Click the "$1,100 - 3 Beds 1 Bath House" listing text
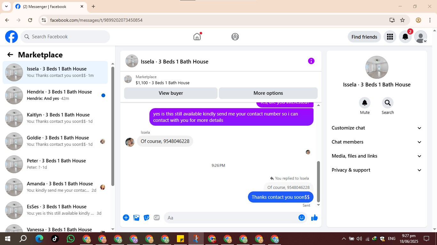 pos(163,83)
